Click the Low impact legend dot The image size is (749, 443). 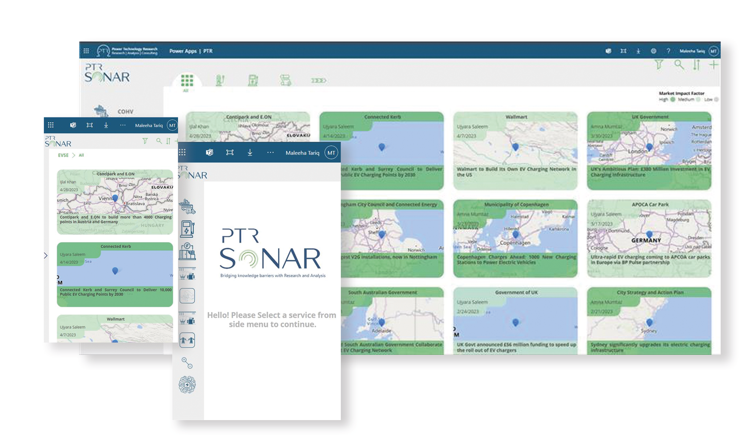click(x=716, y=99)
